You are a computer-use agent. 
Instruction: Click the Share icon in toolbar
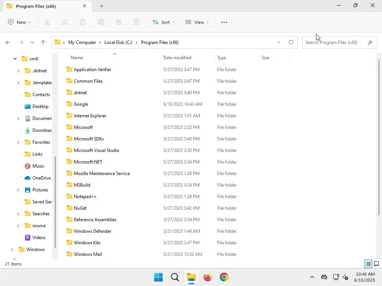(119, 22)
